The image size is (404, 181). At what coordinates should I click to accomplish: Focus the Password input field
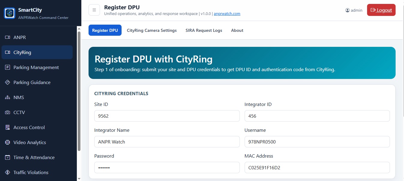coord(167,167)
